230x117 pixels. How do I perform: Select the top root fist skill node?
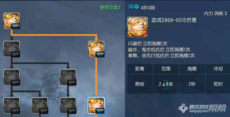pyautogui.click(x=12, y=21)
